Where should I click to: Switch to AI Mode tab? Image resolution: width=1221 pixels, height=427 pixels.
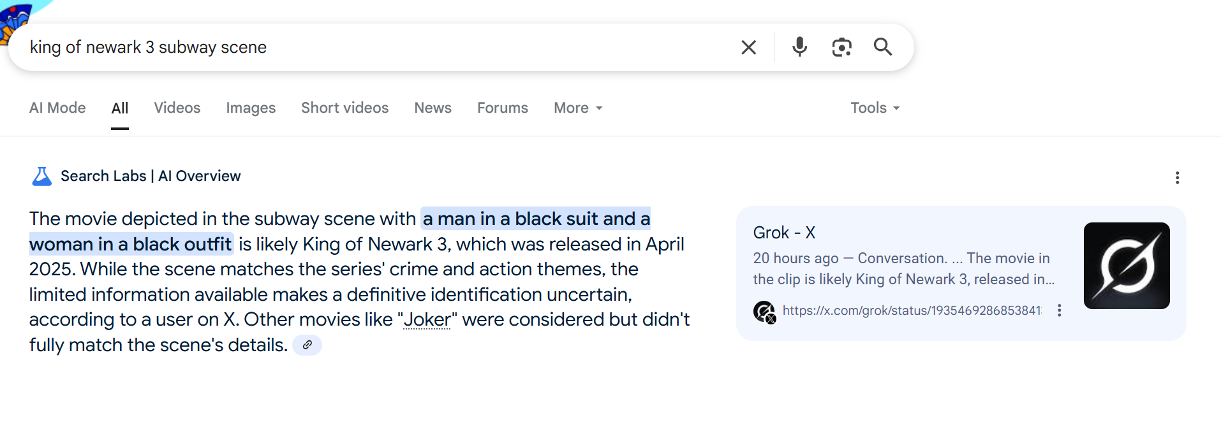(x=57, y=108)
